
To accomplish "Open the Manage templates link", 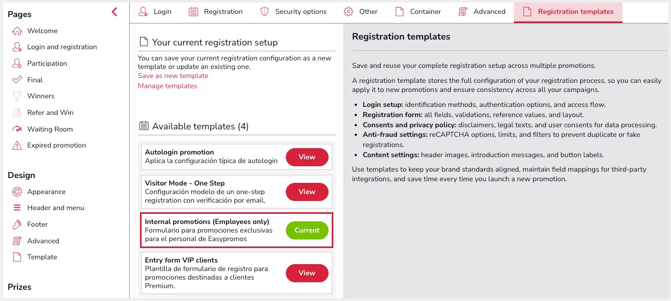I will (167, 86).
